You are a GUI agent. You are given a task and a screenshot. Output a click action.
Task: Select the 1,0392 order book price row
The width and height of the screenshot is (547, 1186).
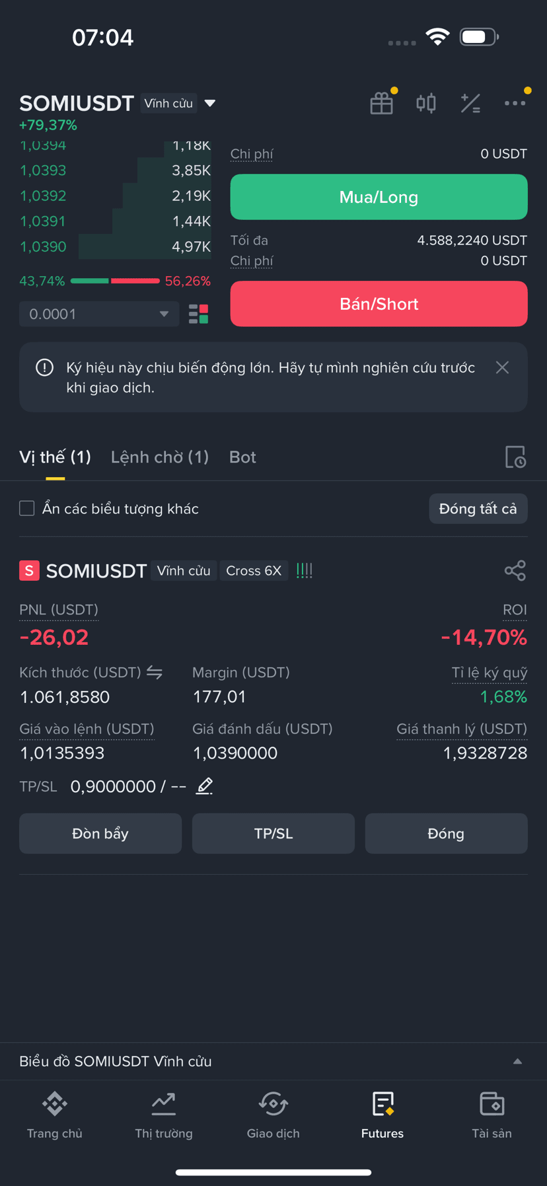coord(115,196)
